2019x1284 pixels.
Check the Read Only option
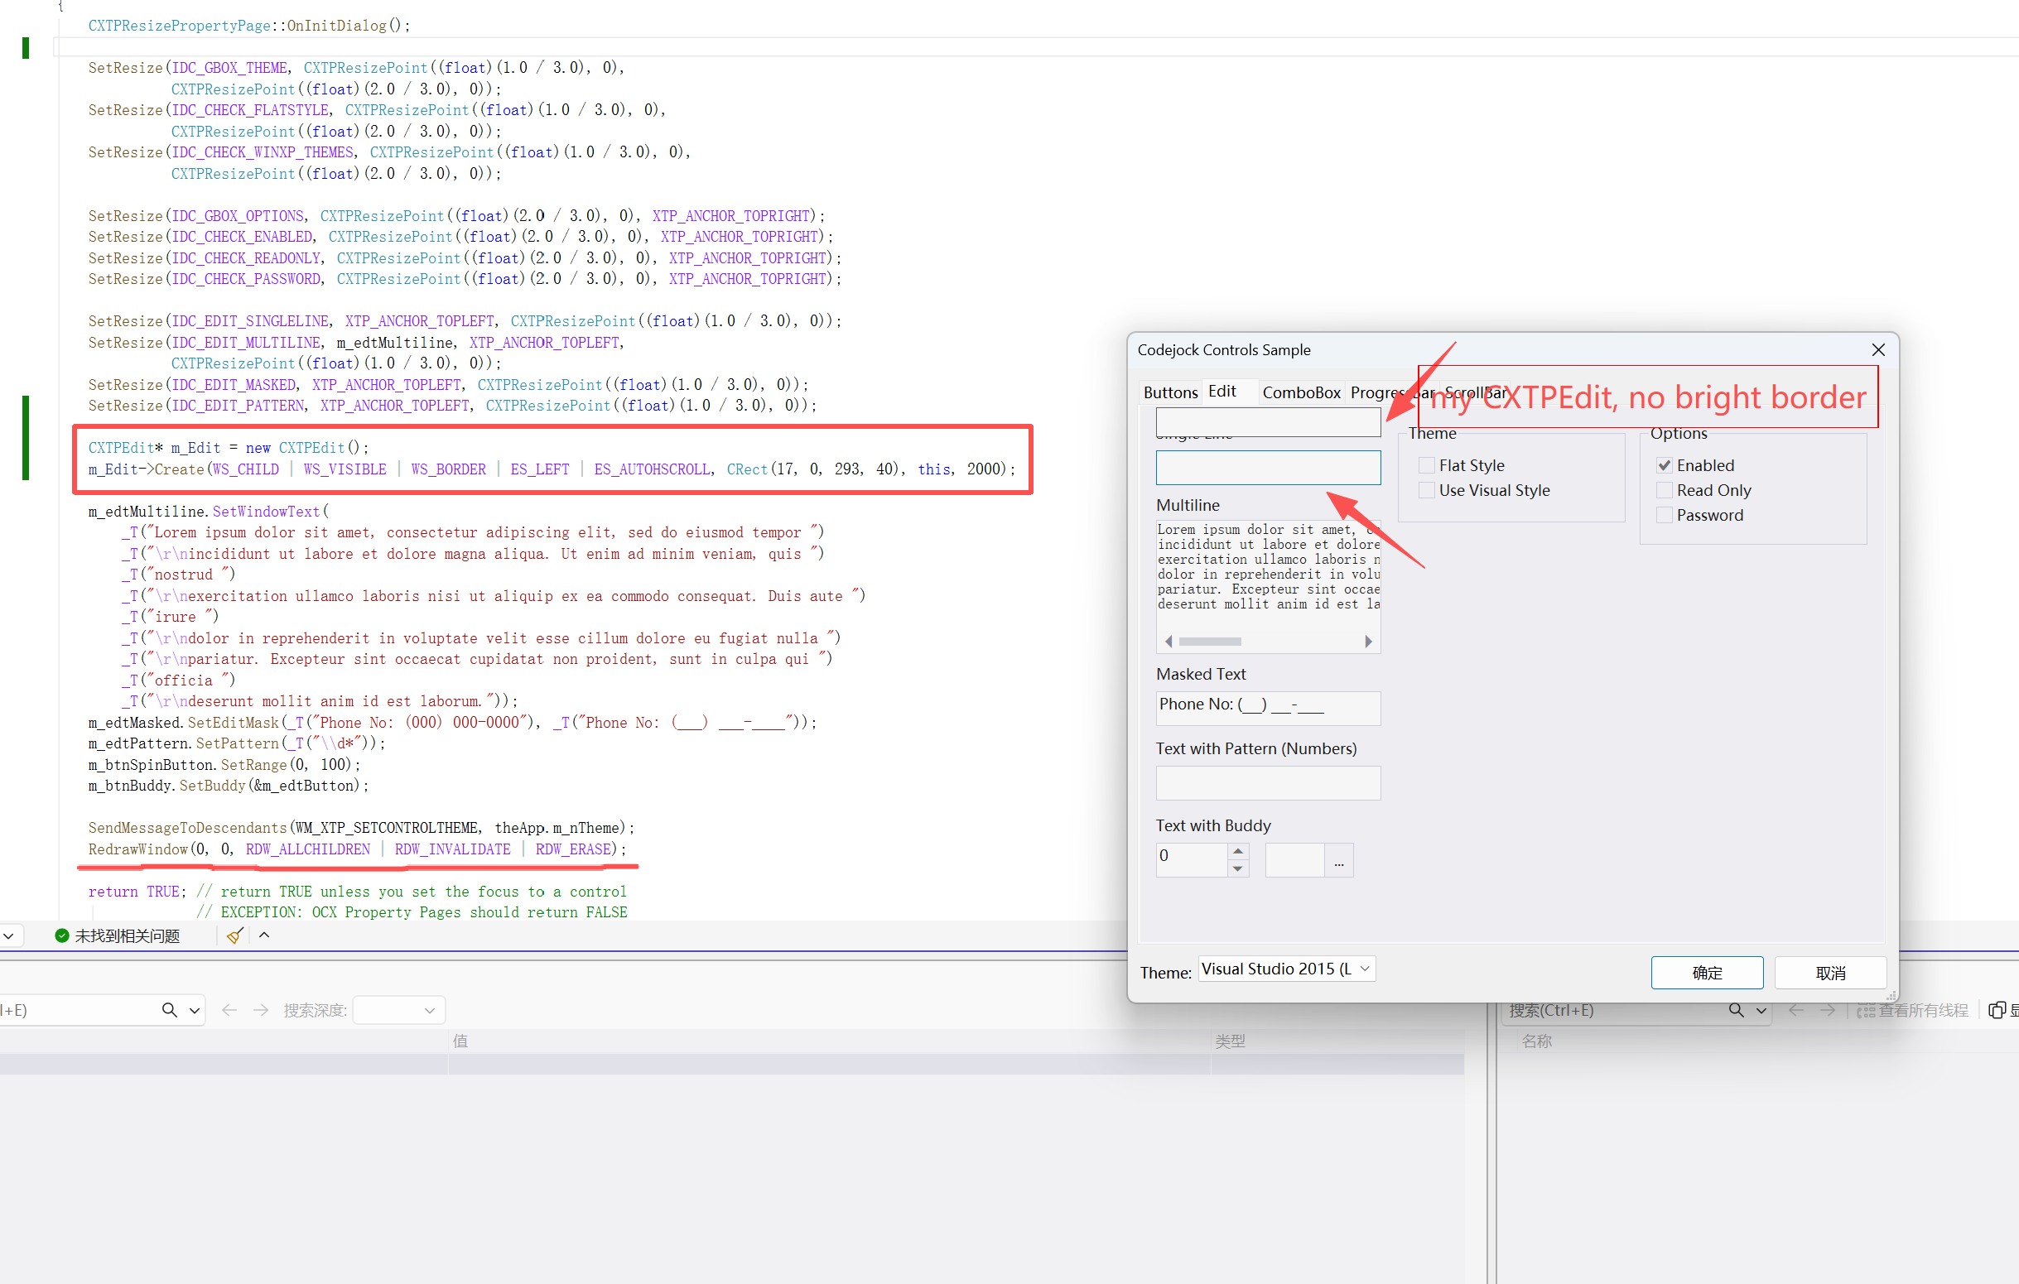click(1665, 490)
